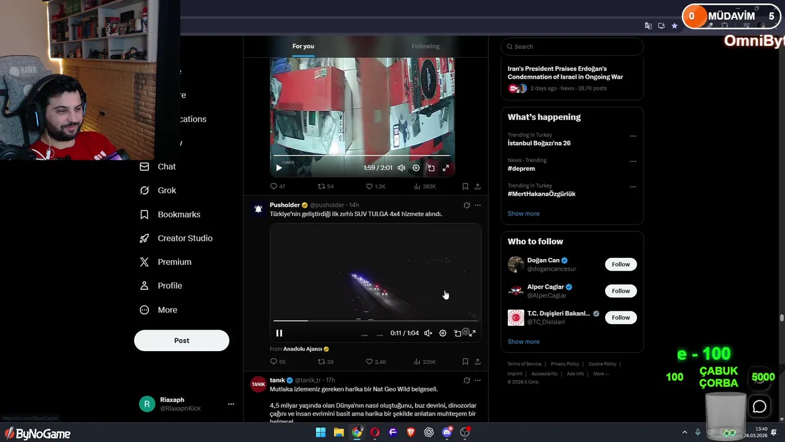
Task: Make the top video fullscreen
Action: click(446, 168)
